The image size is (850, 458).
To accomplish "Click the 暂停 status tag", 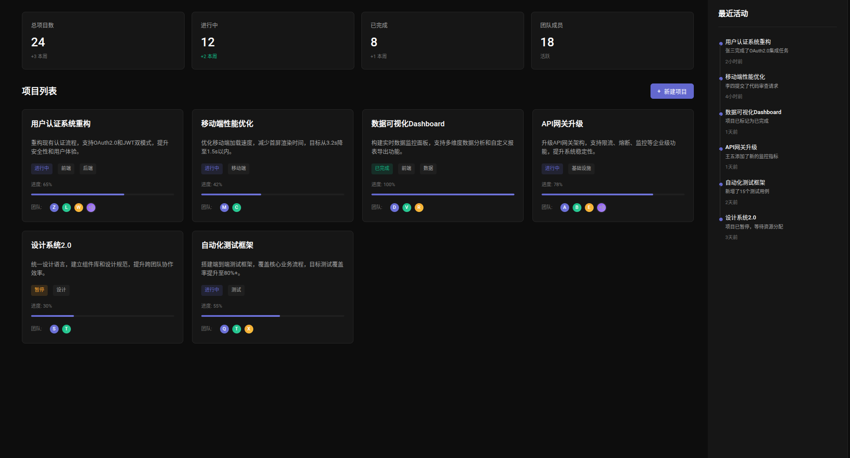I will tap(39, 290).
